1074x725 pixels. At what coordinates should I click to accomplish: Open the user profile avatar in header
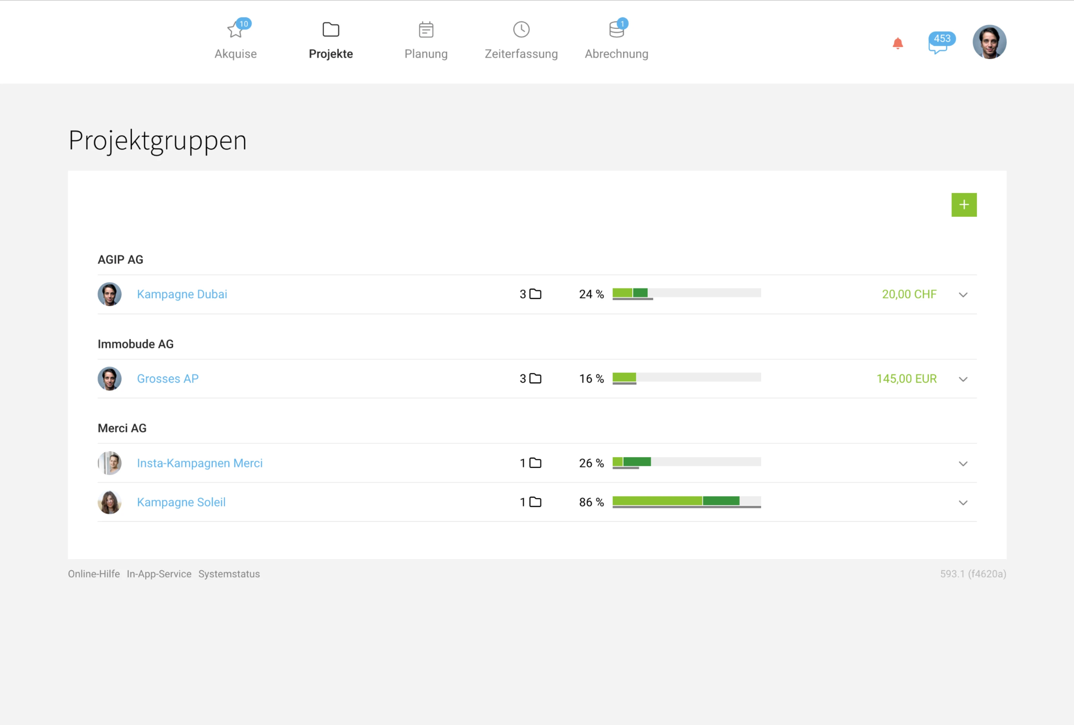(x=989, y=42)
